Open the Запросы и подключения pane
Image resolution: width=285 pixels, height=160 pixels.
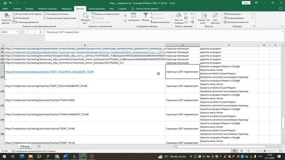pos(106,14)
